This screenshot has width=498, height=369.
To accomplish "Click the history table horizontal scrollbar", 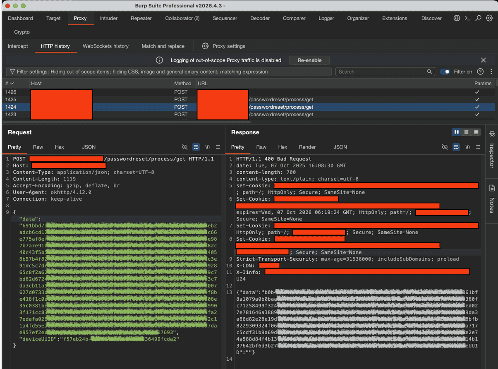I will click(x=127, y=122).
